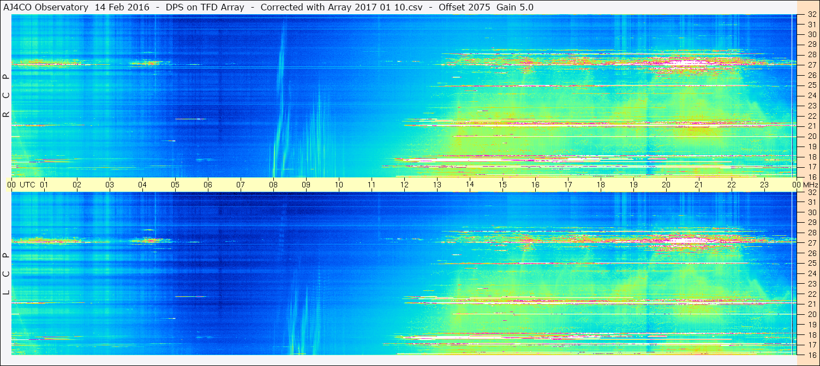The height and width of the screenshot is (366, 820).
Task: Choose the 25 MHz label in RCP scale
Action: click(811, 86)
